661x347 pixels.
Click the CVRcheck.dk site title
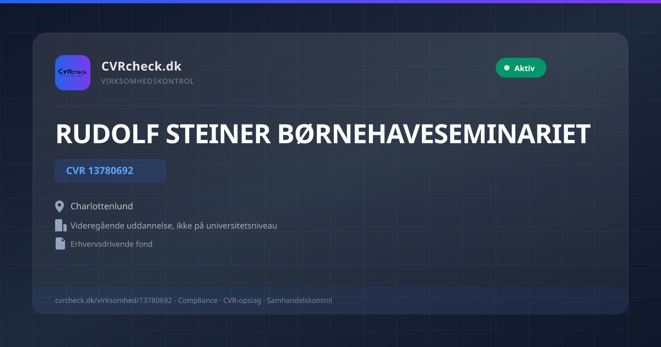pyautogui.click(x=142, y=66)
